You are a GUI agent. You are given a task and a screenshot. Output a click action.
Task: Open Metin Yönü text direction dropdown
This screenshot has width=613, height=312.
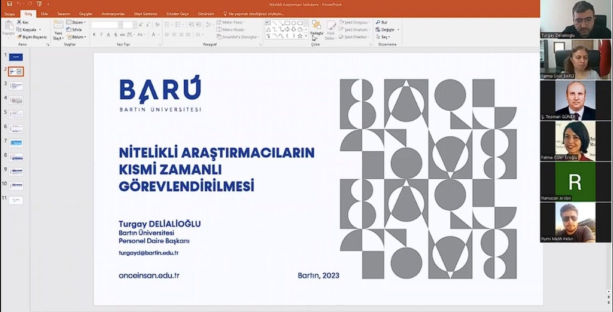(231, 22)
